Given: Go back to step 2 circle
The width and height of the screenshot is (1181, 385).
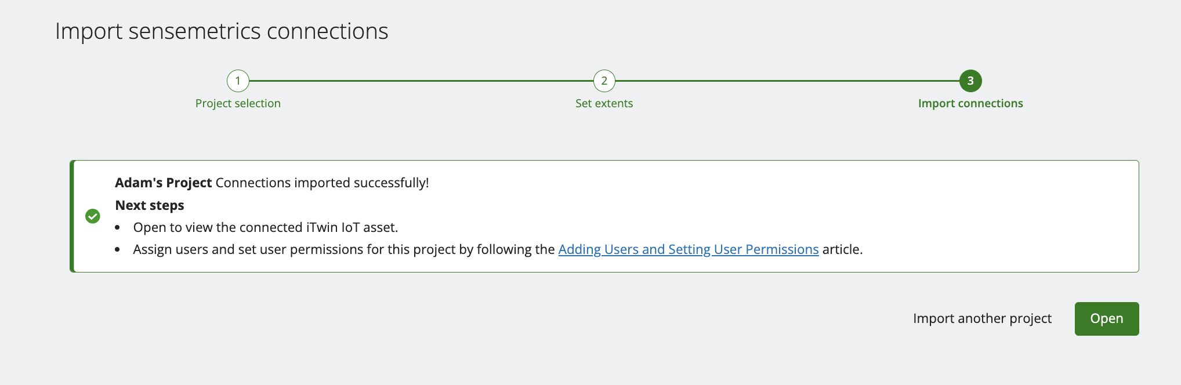Looking at the screenshot, I should coord(604,81).
